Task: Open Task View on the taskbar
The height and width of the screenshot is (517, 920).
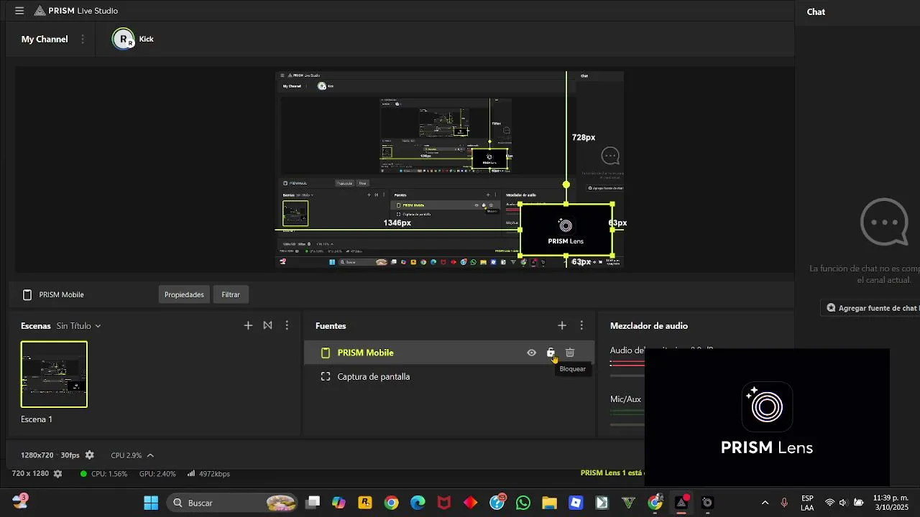Action: [313, 503]
